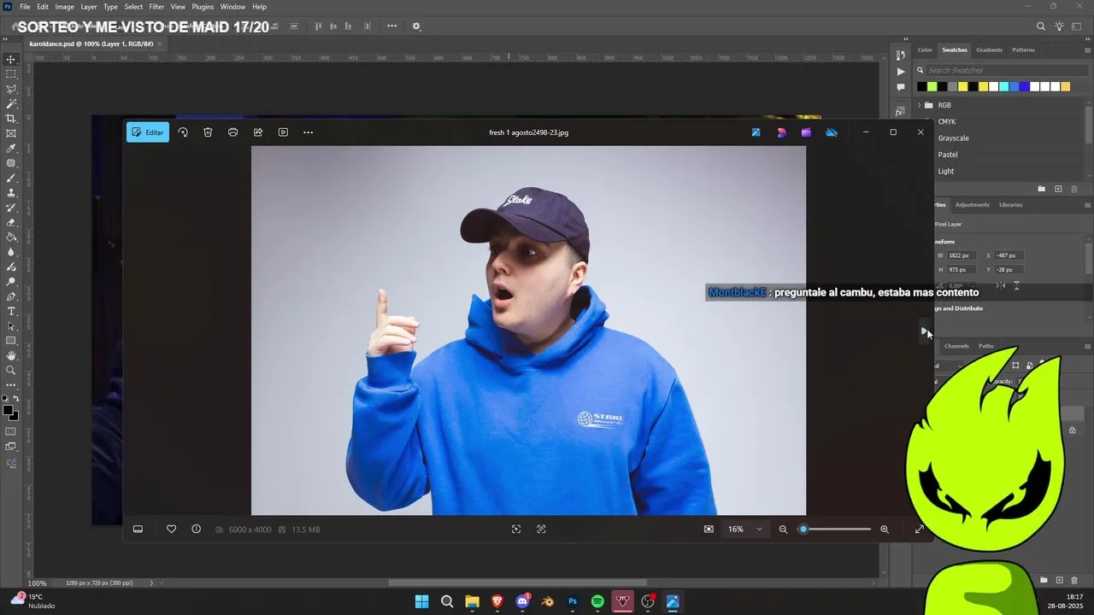Select the Rectangular Marquee tool
Screen dimensions: 1094x615
click(11, 74)
